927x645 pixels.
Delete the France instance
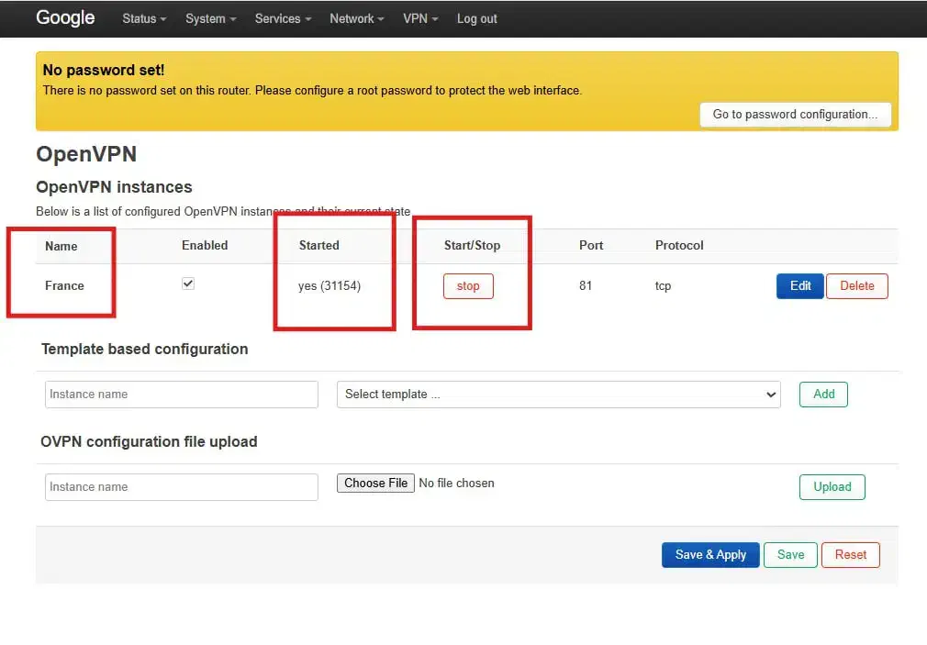(856, 286)
